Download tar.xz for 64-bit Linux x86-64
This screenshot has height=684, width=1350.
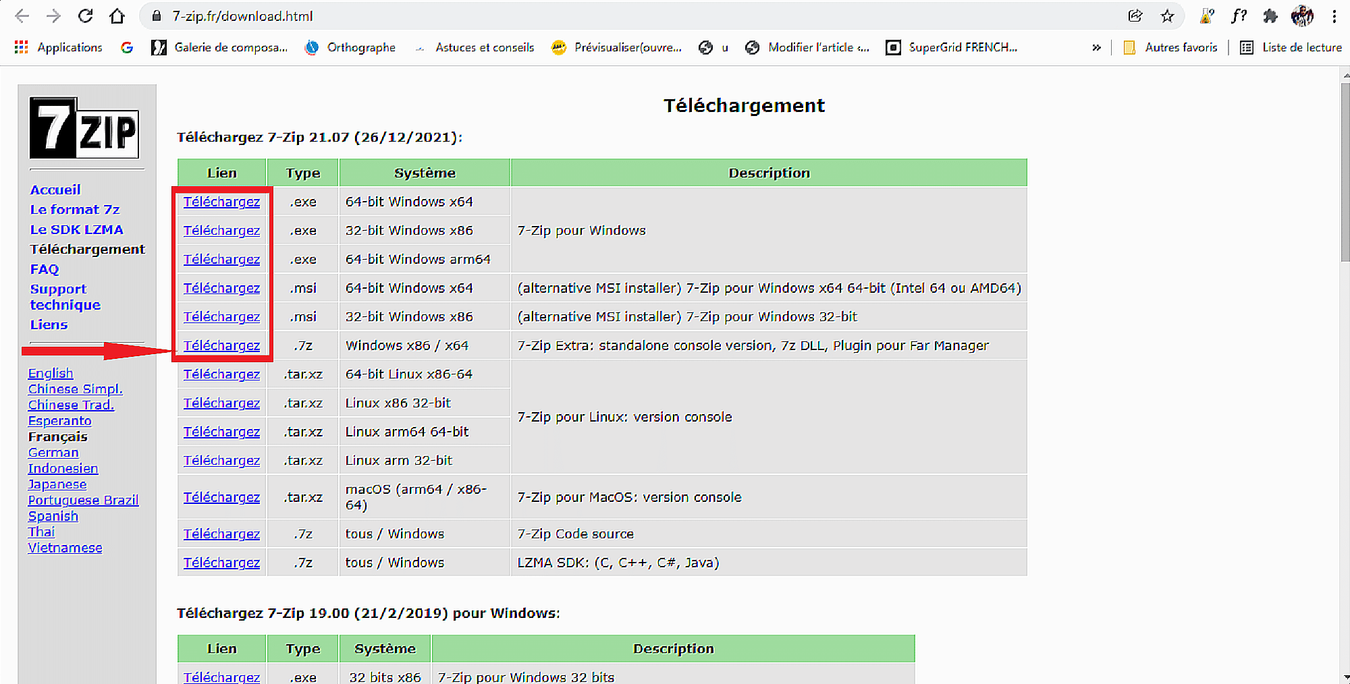tap(221, 374)
